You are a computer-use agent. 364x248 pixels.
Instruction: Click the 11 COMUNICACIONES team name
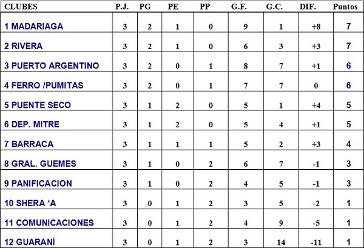click(49, 223)
